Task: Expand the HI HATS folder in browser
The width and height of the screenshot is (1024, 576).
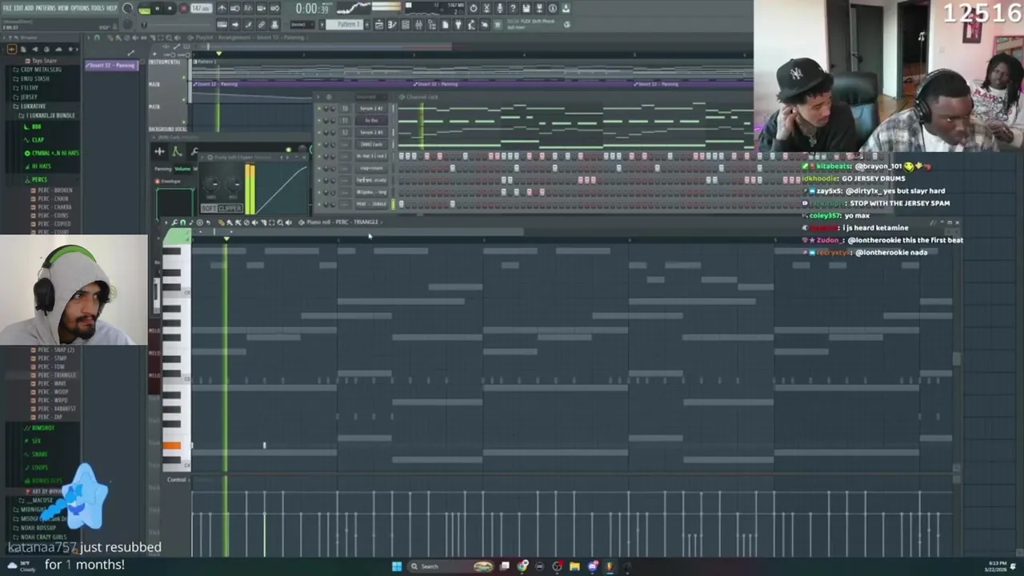Action: tap(42, 166)
